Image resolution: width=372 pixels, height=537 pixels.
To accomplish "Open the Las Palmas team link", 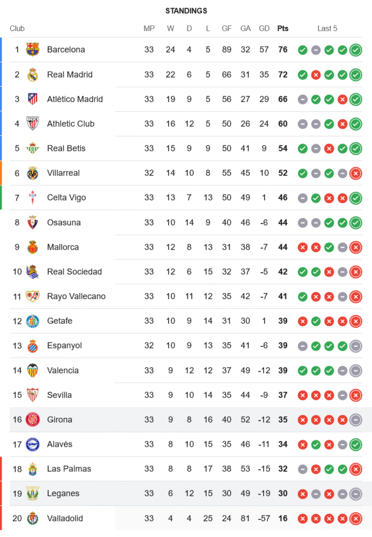I will click(69, 469).
